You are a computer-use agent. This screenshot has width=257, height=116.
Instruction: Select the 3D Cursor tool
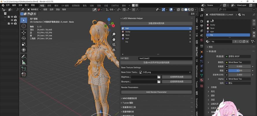(x=24, y=26)
